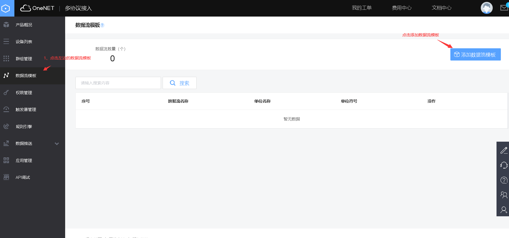Click the 单位名称 column header
The width and height of the screenshot is (509, 238).
[x=262, y=101]
